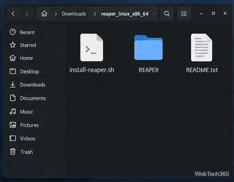This screenshot has height=182, width=234.
Task: Go back with the left arrow
Action: [13, 14]
